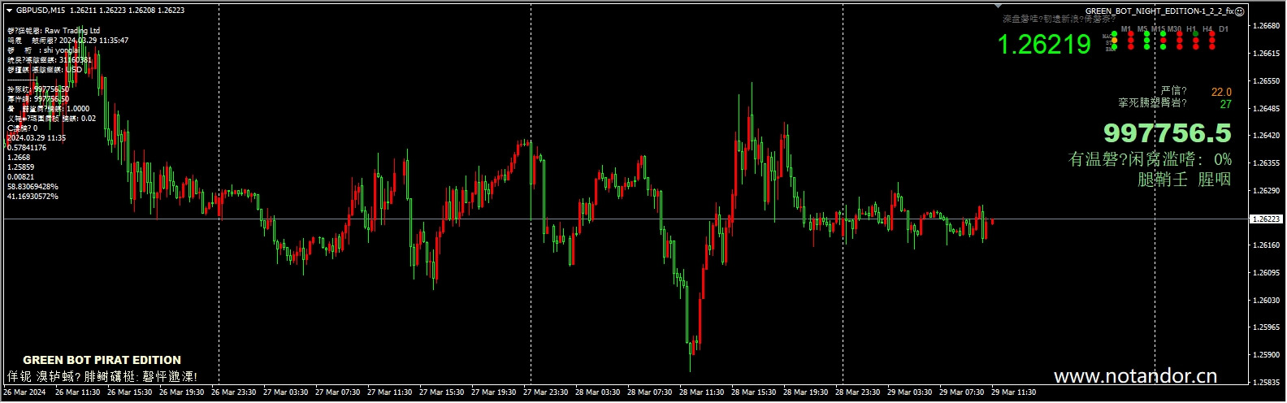This screenshot has width=1287, height=403.
Task: Click the 26 Mar 23:30 time label
Action: 234,392
